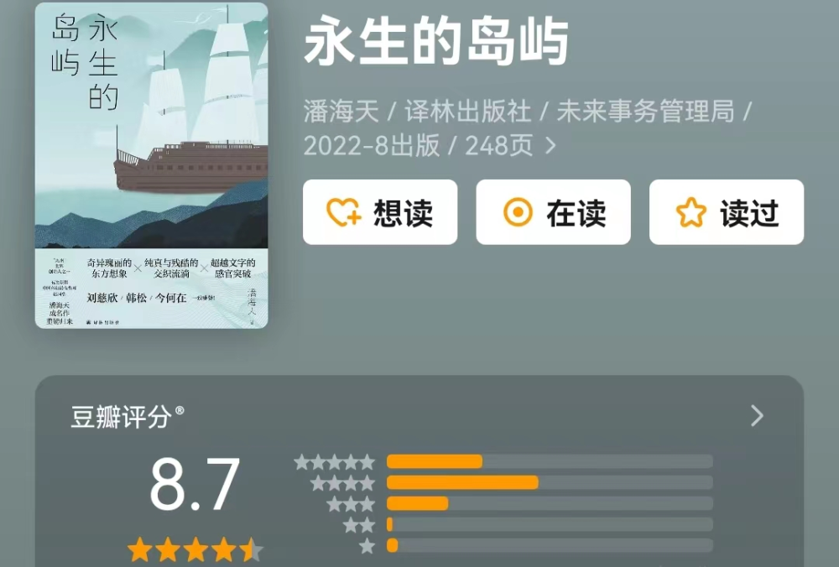Tap the 8.7 rating score
This screenshot has width=839, height=567.
(x=195, y=484)
